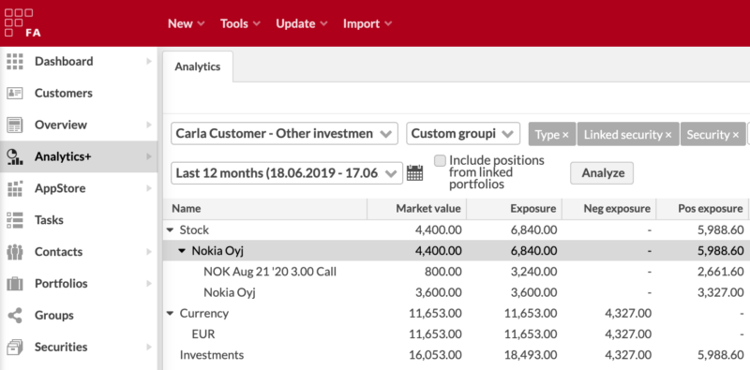Image resolution: width=750 pixels, height=370 pixels.
Task: Toggle Include positions from linked portfolios
Action: click(440, 160)
